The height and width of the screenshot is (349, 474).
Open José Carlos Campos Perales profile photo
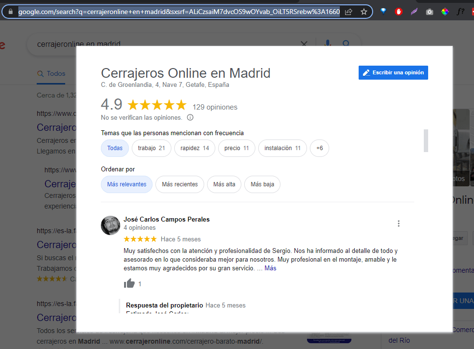pyautogui.click(x=111, y=225)
